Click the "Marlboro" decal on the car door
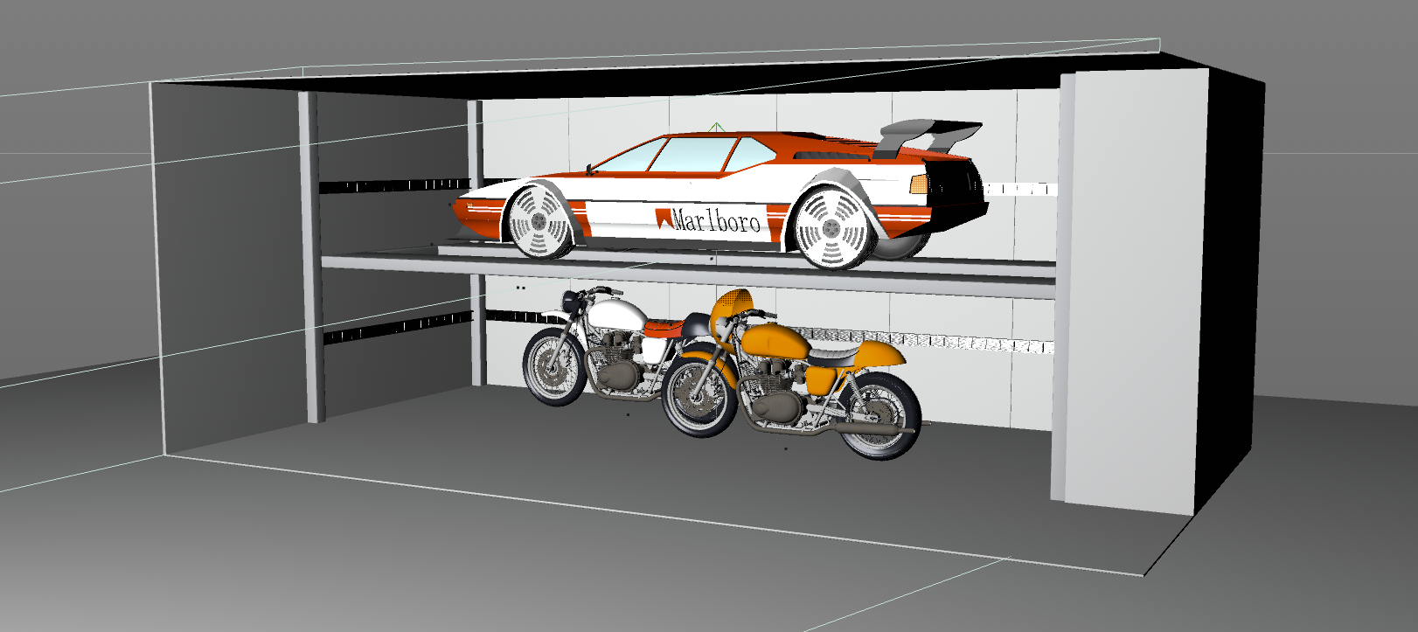 point(708,219)
